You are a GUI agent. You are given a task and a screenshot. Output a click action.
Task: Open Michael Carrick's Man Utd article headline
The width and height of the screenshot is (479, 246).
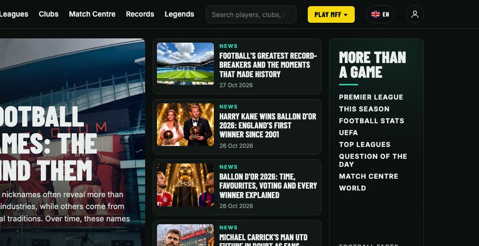(x=263, y=239)
